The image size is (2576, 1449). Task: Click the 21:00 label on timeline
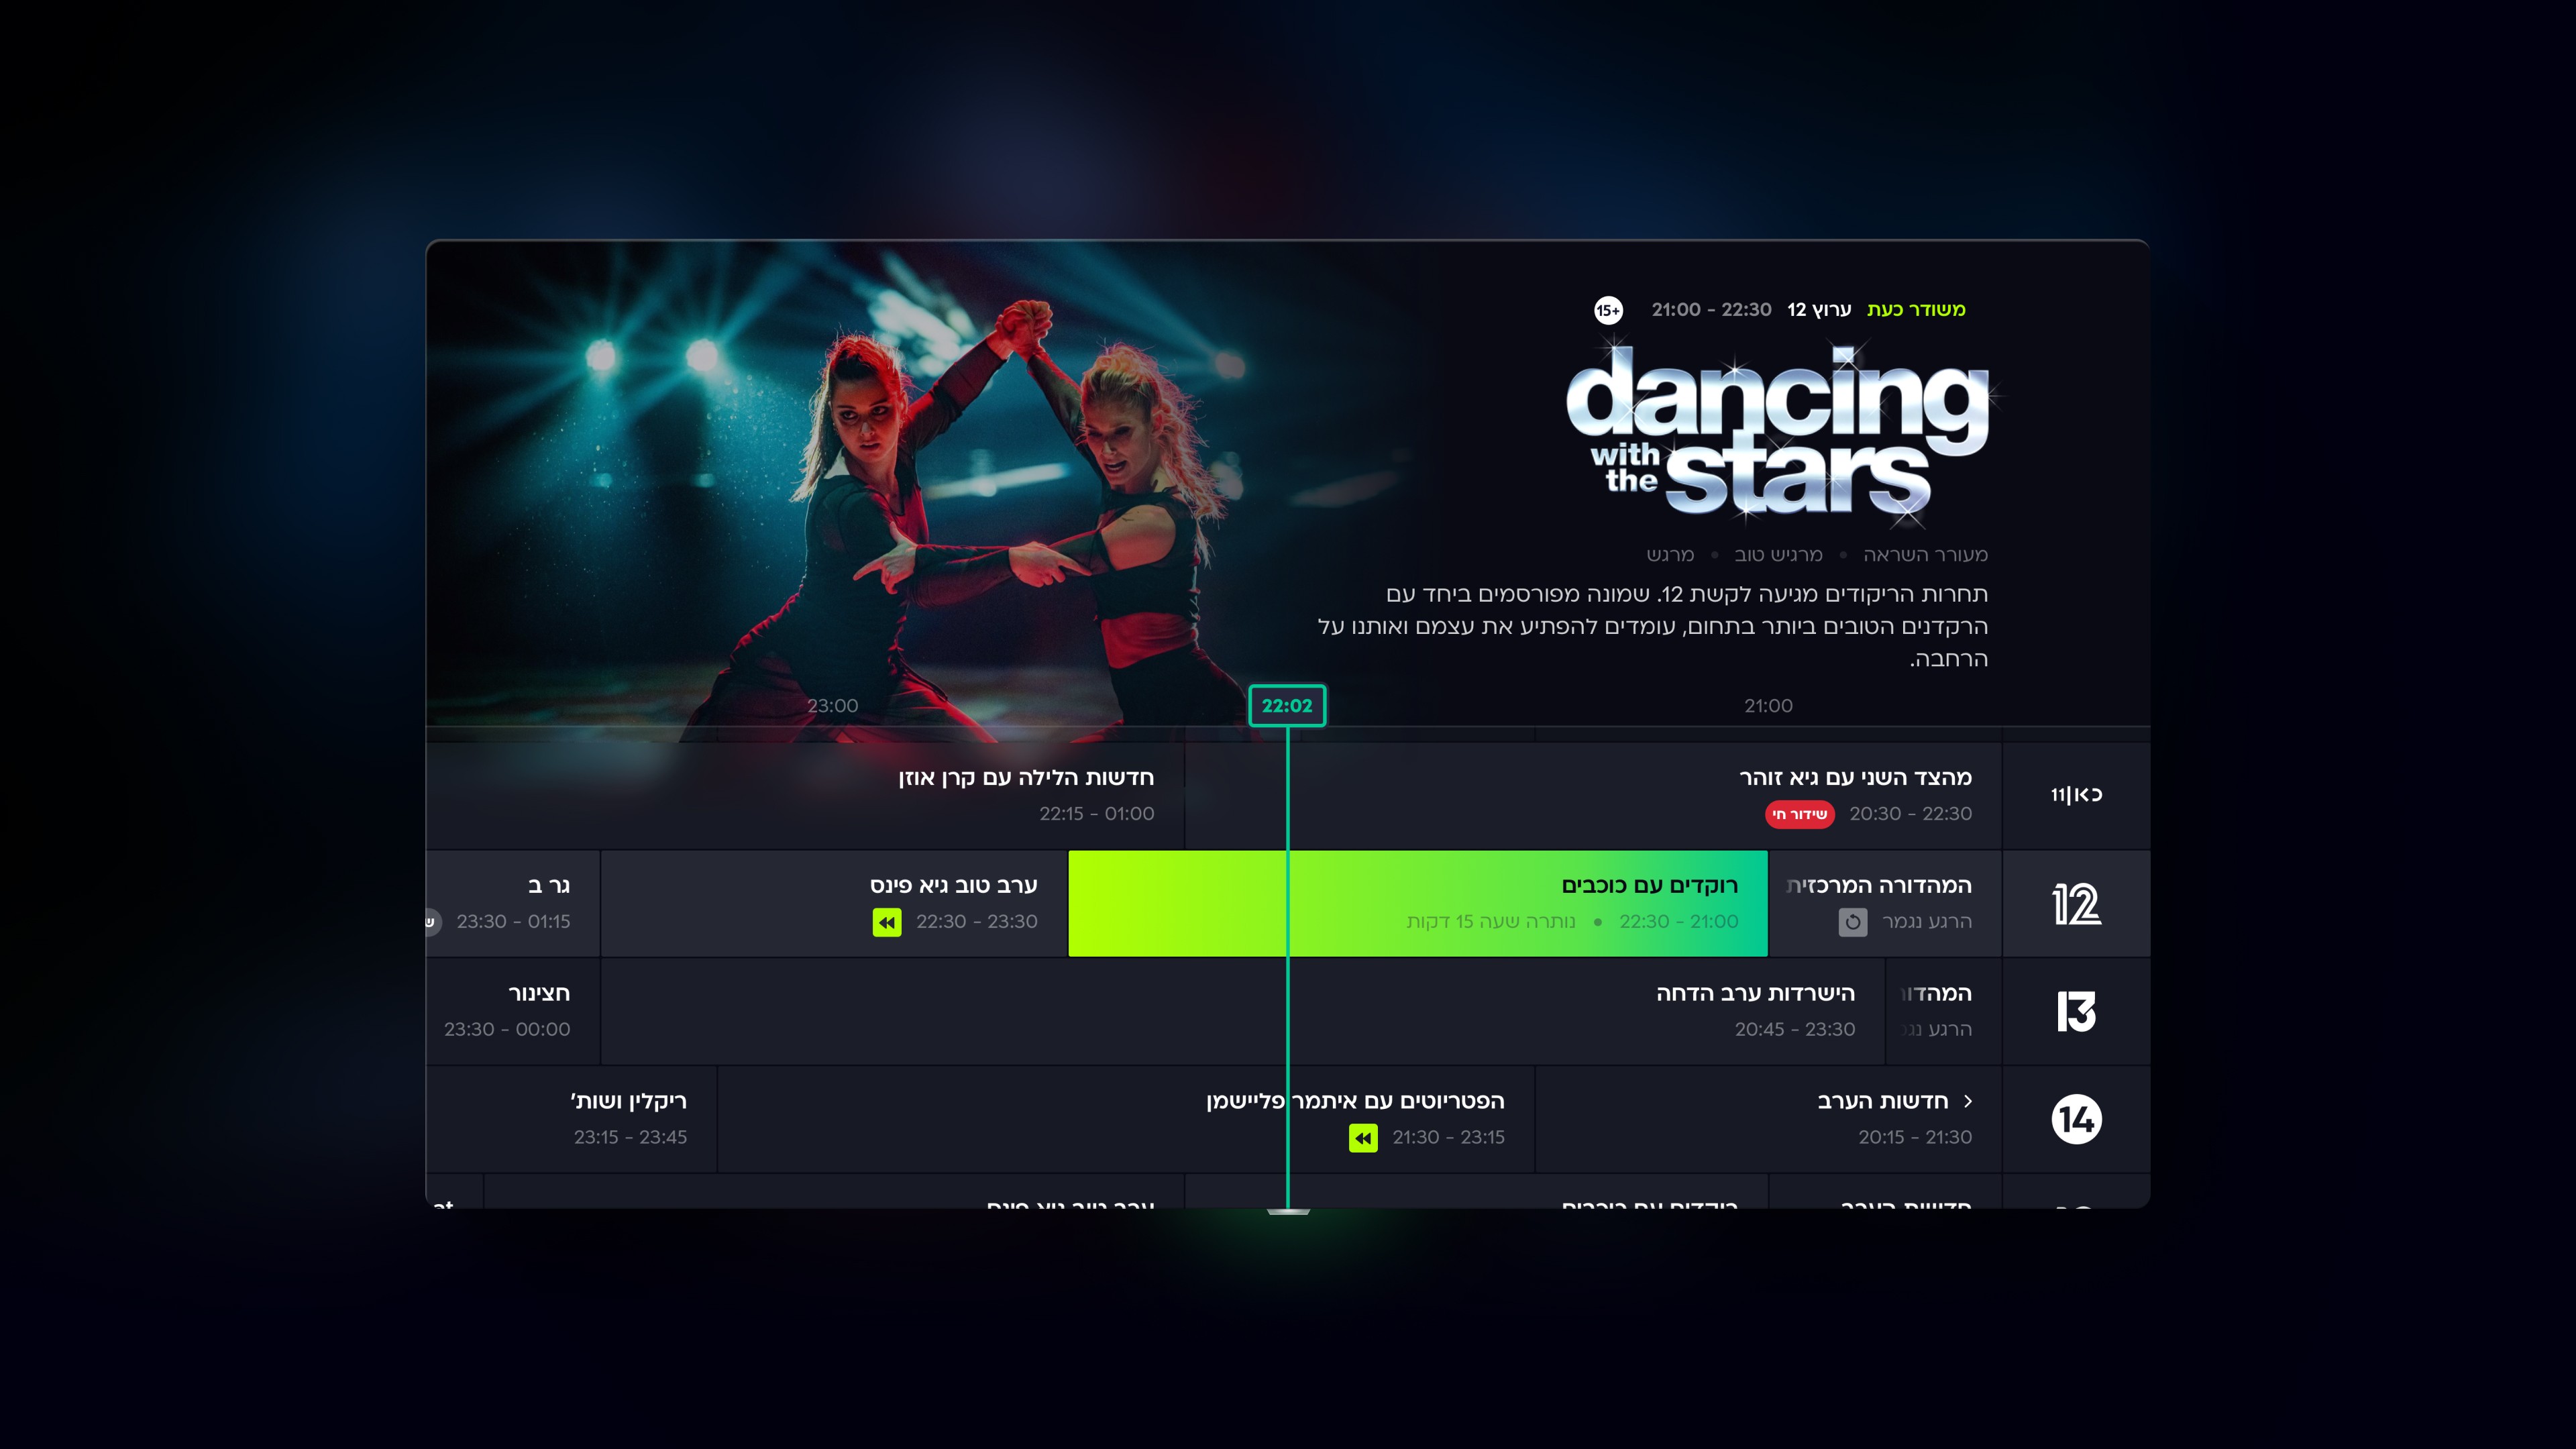1768,706
